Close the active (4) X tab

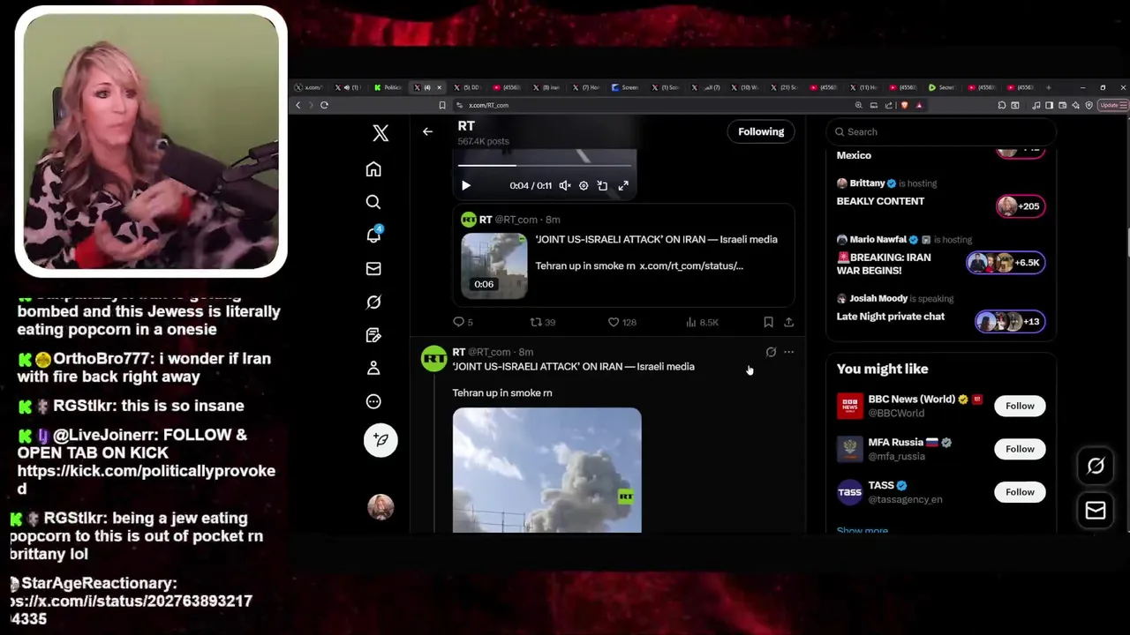click(439, 87)
